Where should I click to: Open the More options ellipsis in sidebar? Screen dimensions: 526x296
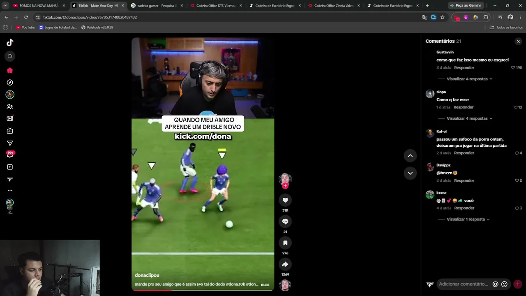click(x=10, y=191)
